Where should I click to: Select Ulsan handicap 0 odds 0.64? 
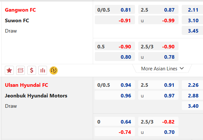click(x=115, y=121)
